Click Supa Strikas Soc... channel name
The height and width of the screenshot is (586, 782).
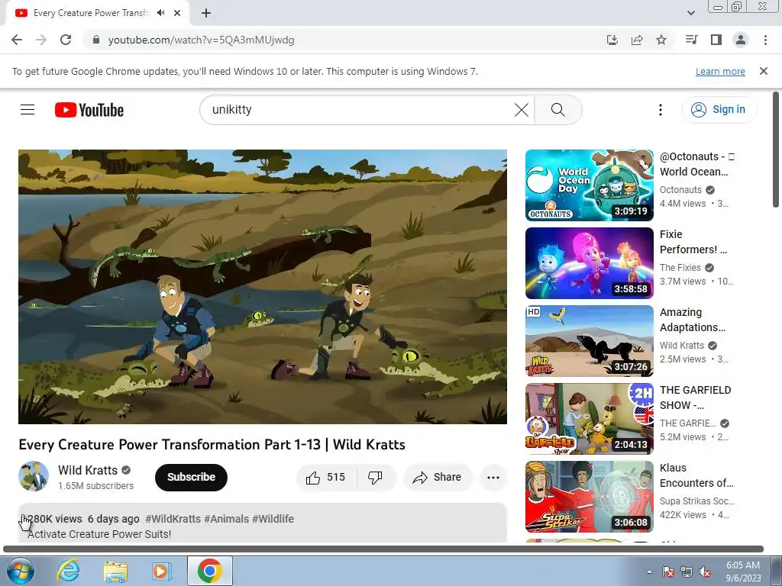[x=696, y=501]
